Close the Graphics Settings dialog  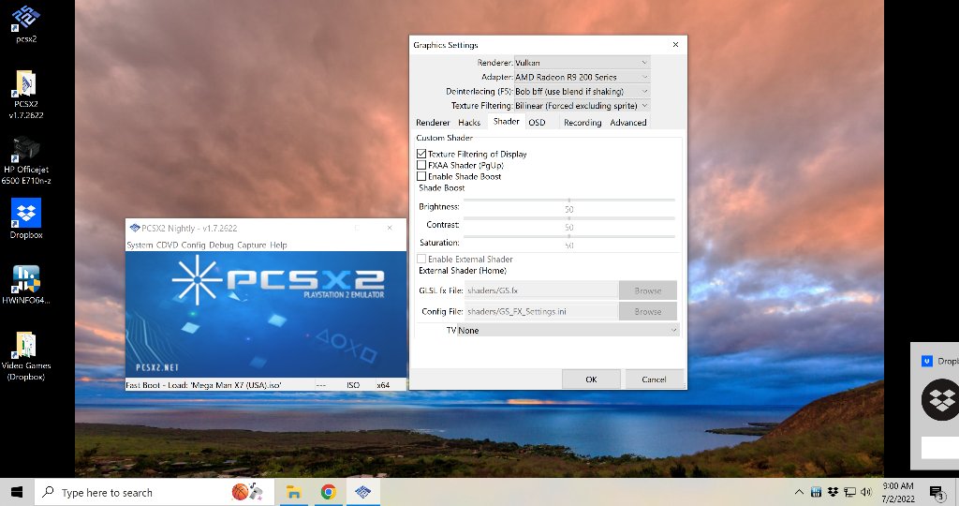(x=675, y=45)
